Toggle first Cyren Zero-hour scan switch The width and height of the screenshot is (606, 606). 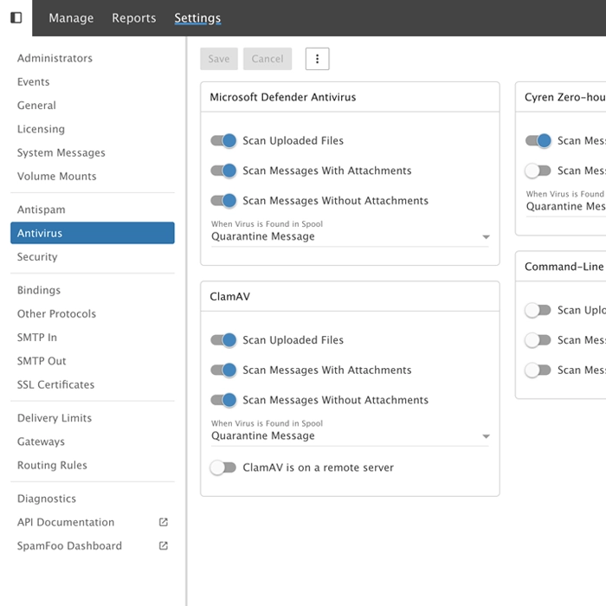538,140
